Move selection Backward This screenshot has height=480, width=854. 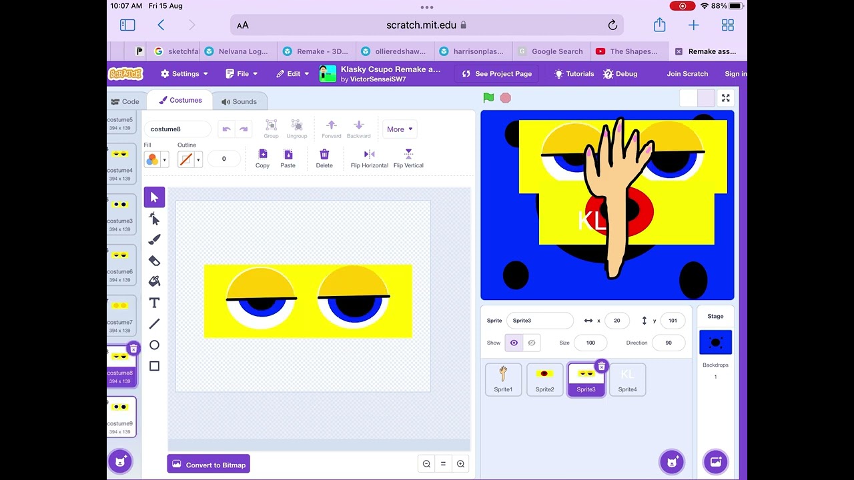(x=358, y=129)
